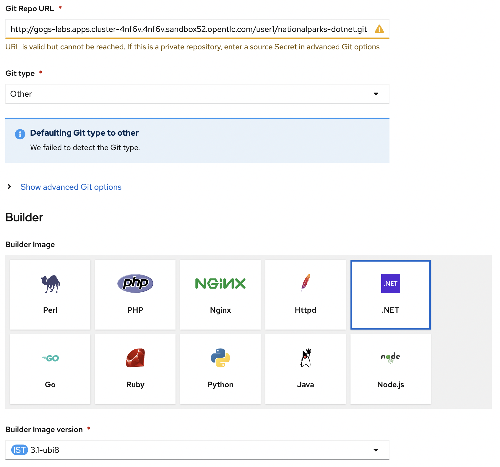
Task: Click the Httpd card label
Action: (306, 310)
